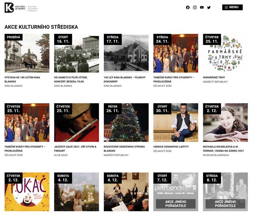Open Výstava ke 100 letům kina Blansko thumbnail
Viewport: 254px width, 213px height.
tap(27, 53)
